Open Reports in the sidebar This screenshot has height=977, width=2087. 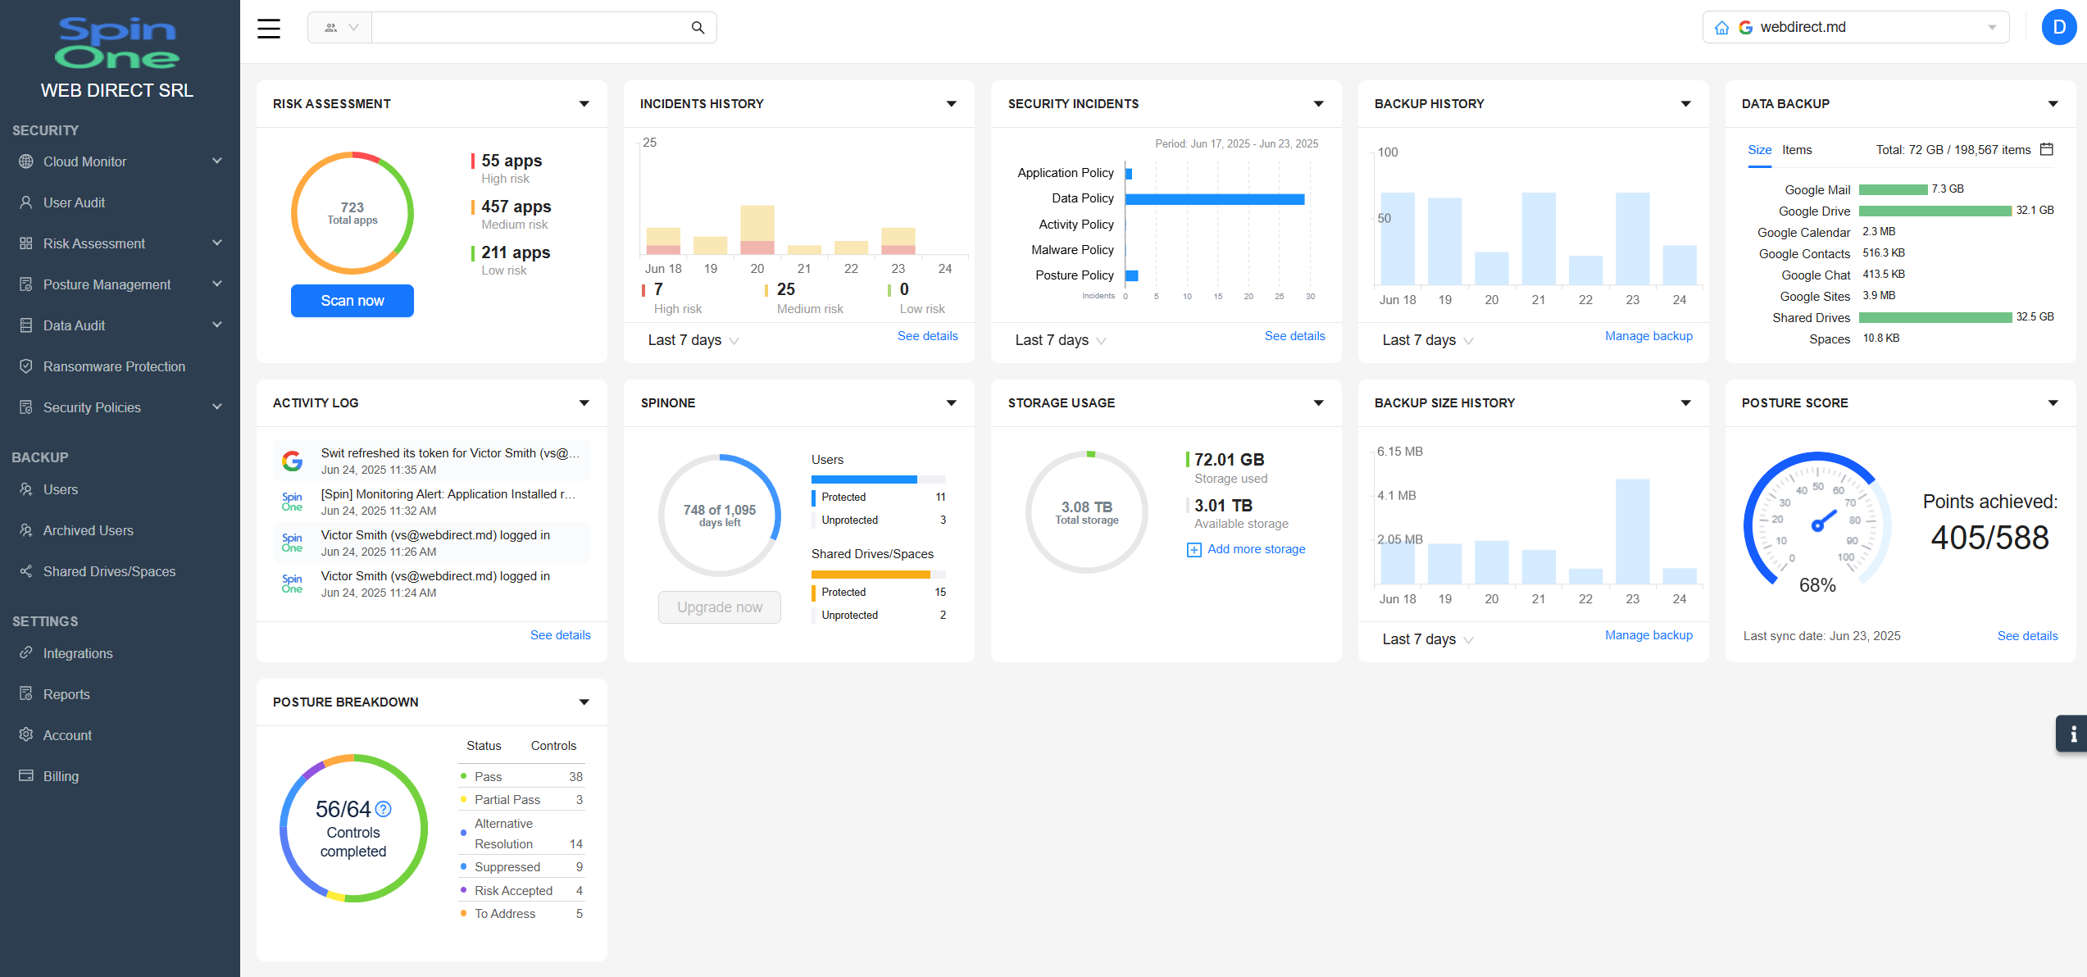[x=66, y=694]
